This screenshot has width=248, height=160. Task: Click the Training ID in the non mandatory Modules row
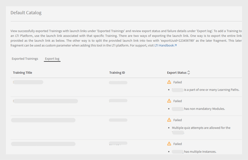(118, 101)
